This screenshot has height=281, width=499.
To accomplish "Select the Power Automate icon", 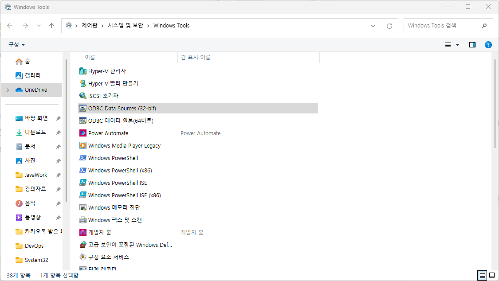I will [83, 133].
